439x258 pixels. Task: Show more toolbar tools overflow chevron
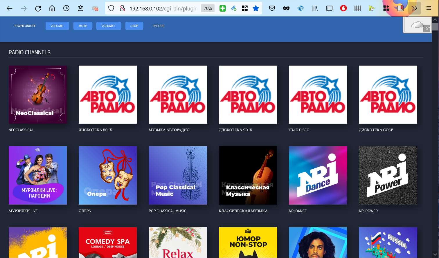[x=415, y=8]
